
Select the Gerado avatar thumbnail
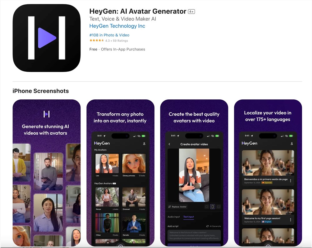134,223
